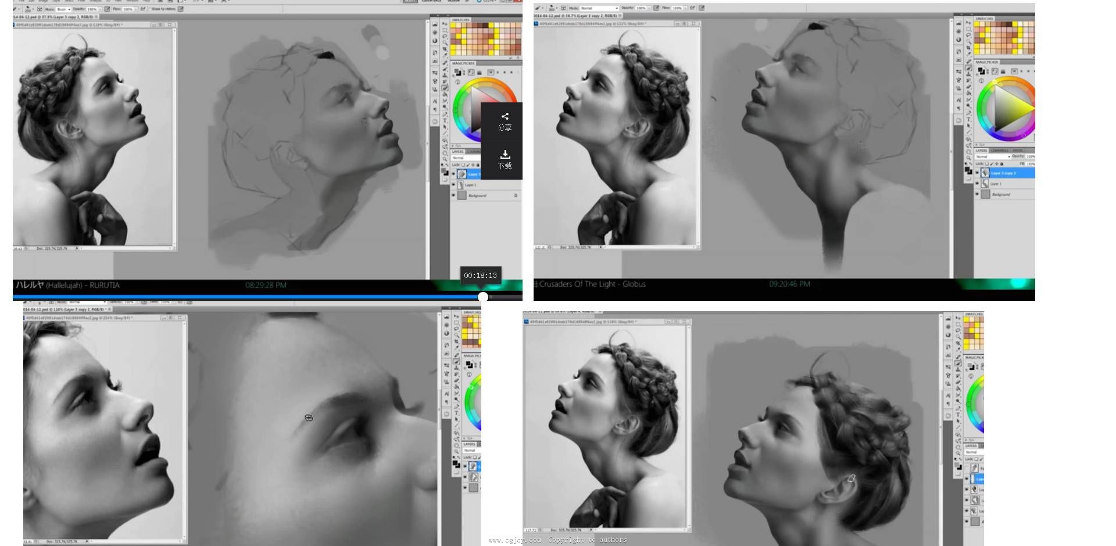Viewport: 1116px width, 546px height.
Task: Open Flow slider arrow in Crusaders frame options bar
Action: [685, 8]
